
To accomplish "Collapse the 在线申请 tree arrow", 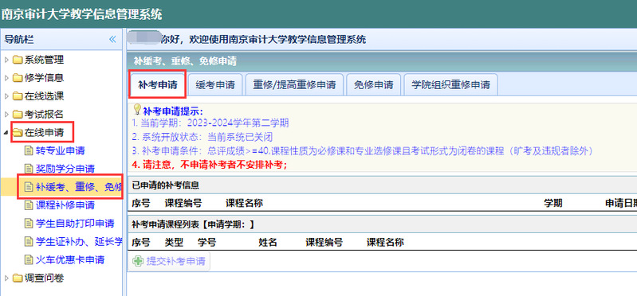I will pos(6,133).
